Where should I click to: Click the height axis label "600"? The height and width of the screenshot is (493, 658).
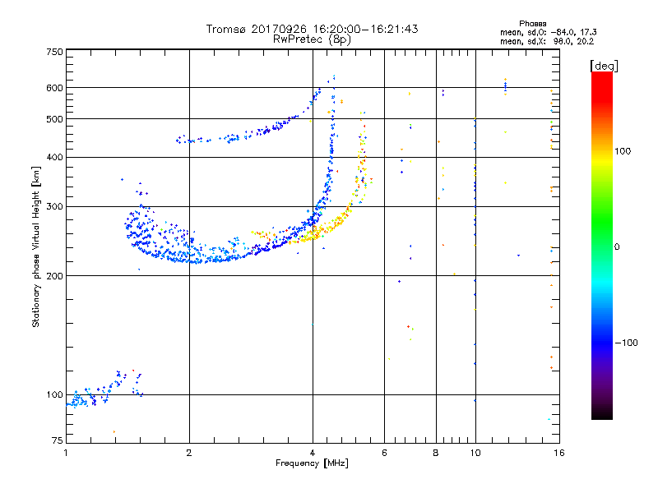(x=55, y=88)
